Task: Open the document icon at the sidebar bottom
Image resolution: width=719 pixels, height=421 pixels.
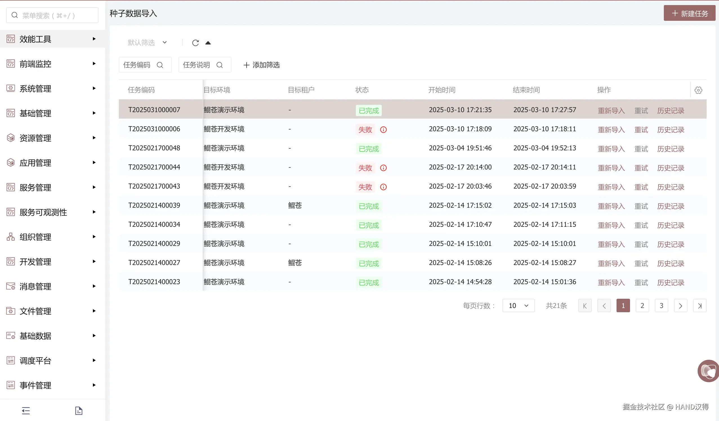Action: (79, 410)
